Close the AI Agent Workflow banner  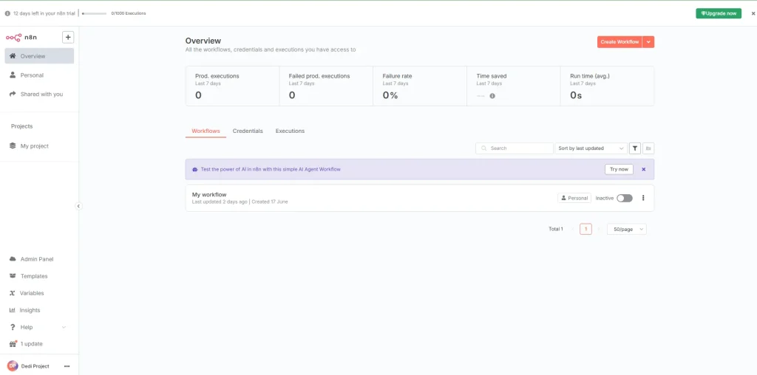tap(644, 169)
